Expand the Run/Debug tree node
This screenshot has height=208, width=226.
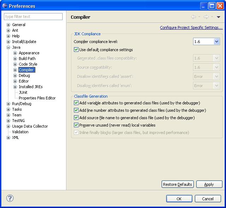coord(8,104)
